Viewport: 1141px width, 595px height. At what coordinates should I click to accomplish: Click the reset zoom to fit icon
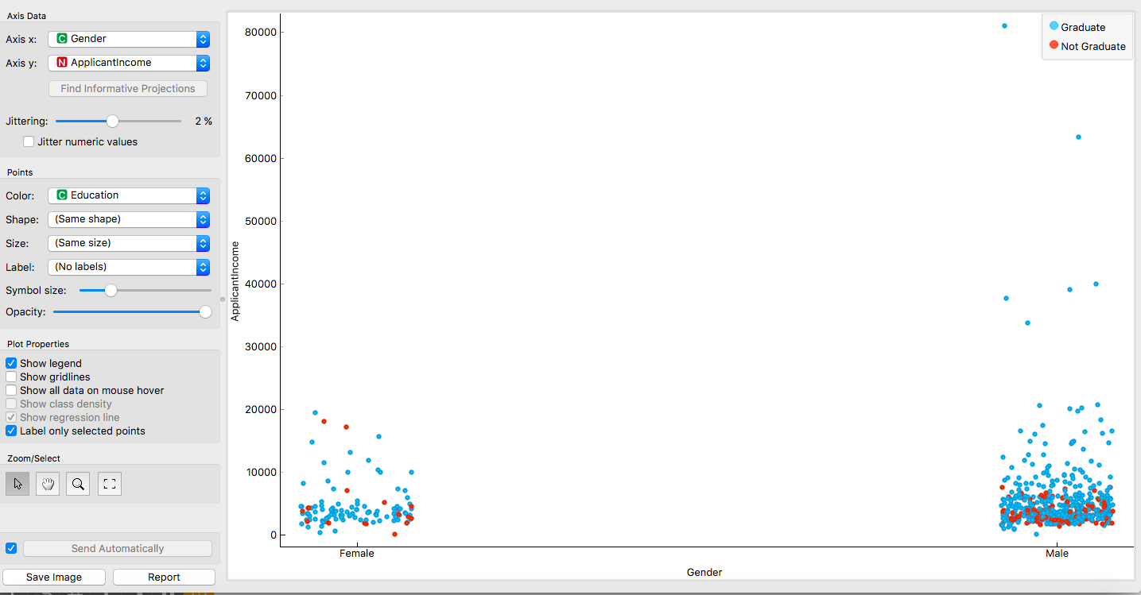click(109, 483)
